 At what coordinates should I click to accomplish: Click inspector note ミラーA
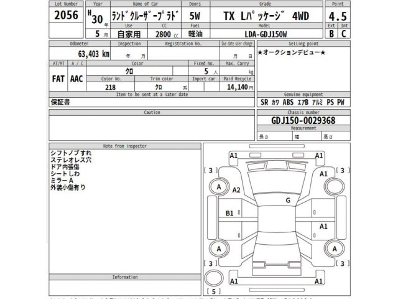tap(62, 181)
